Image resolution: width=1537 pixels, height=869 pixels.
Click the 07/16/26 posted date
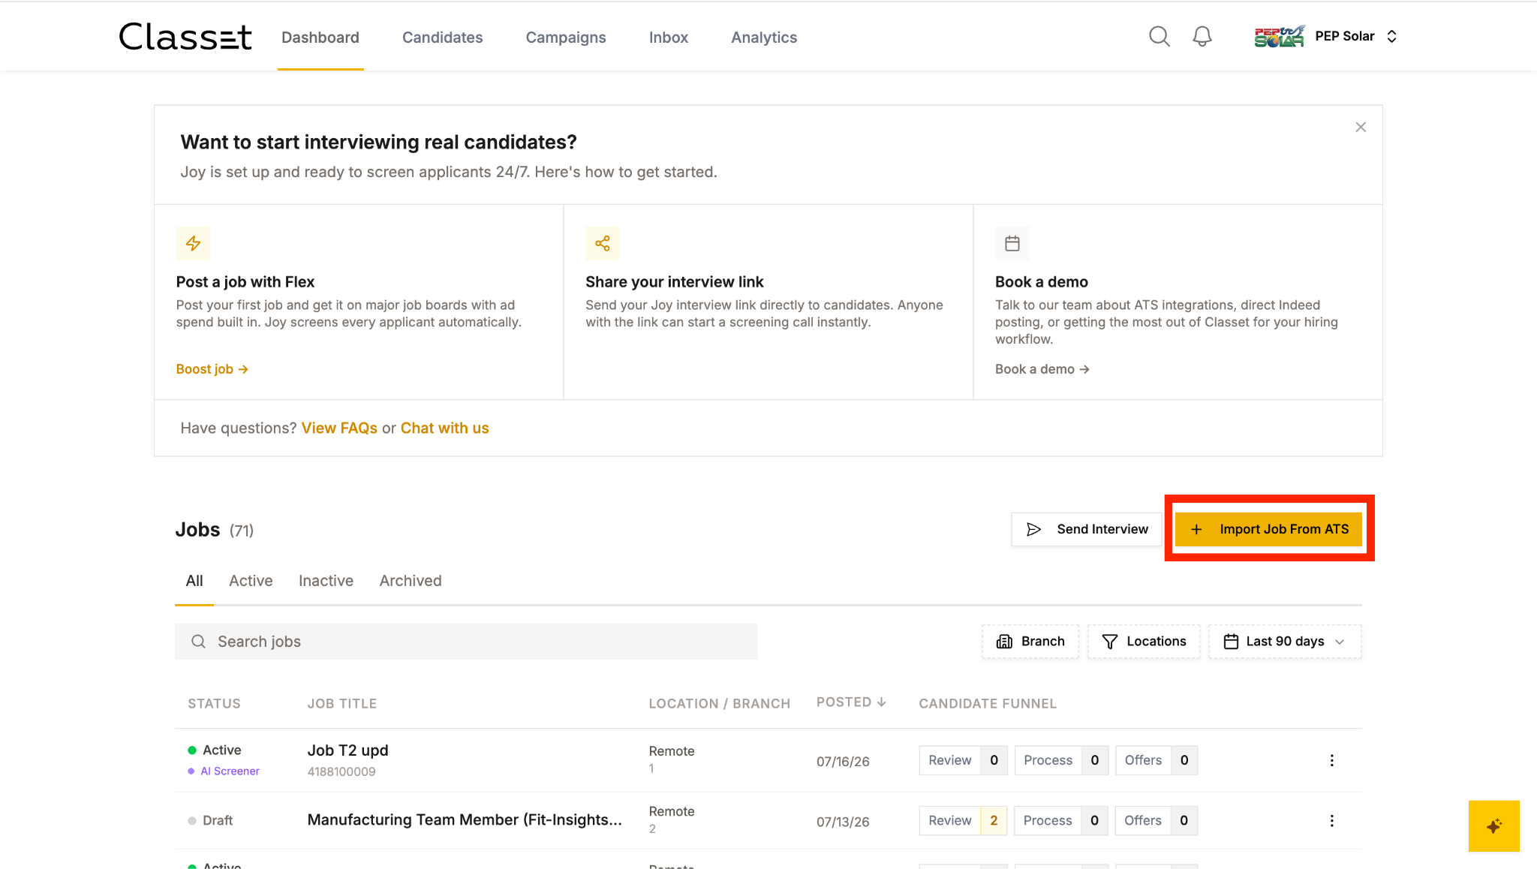[843, 762]
